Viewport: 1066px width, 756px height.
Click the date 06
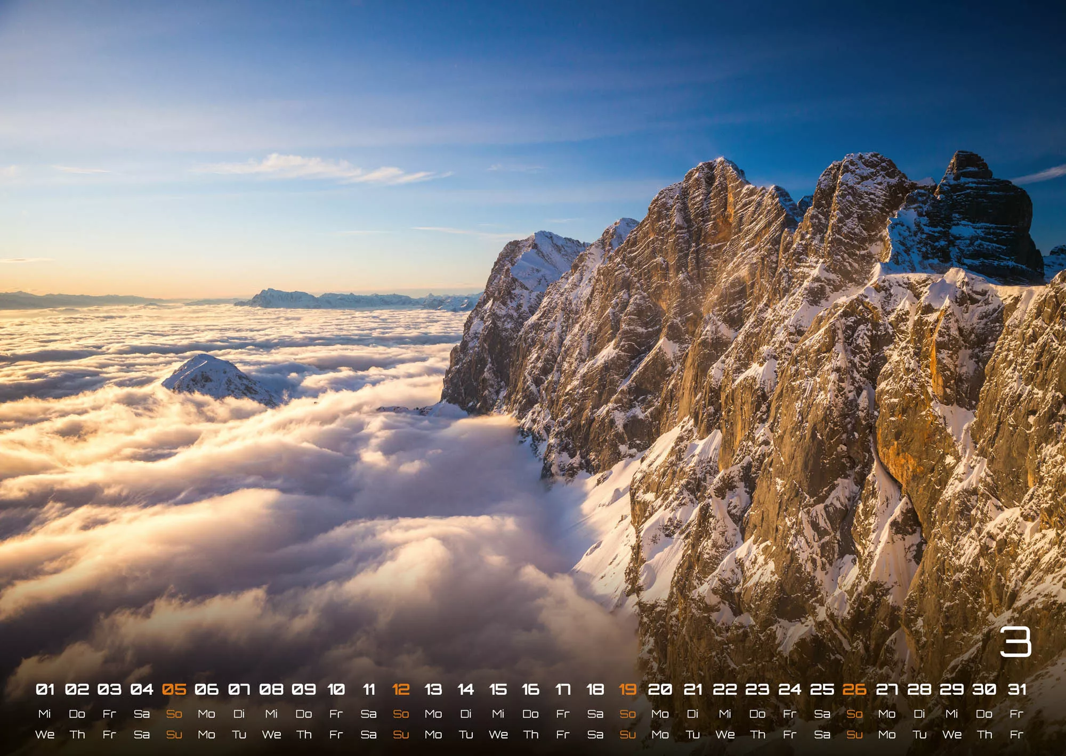click(207, 689)
